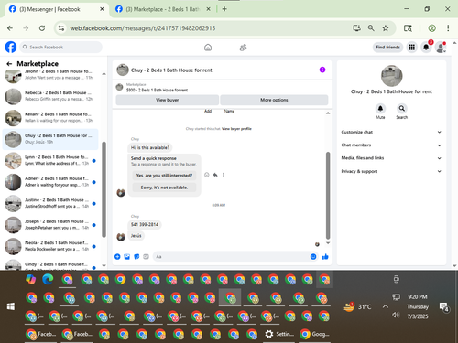Screen dimensions: 458x343
Task: Select Chuy's highlighted conversation in list
Action: click(x=50, y=139)
